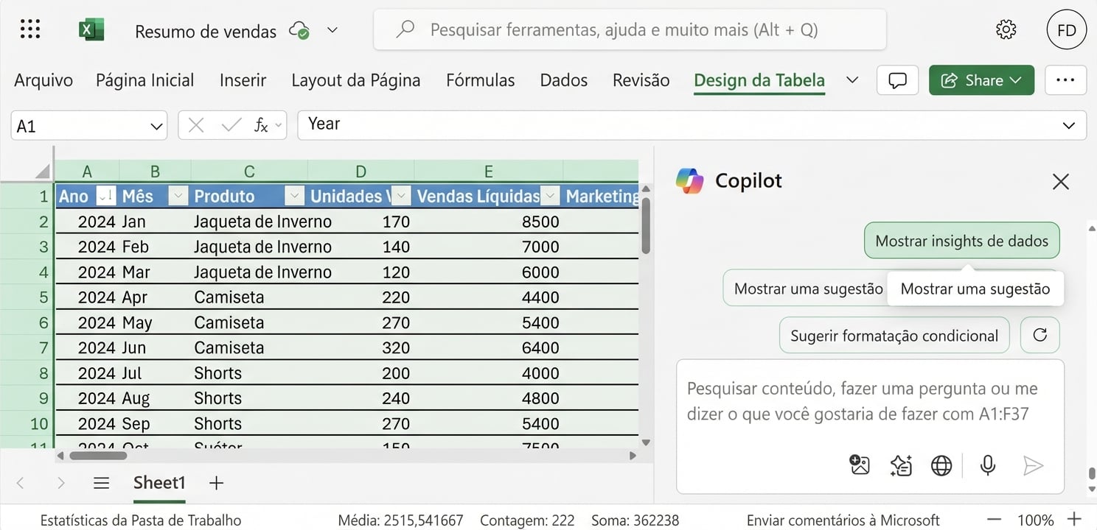Open prompt suggestions via the sparkle icon

900,465
